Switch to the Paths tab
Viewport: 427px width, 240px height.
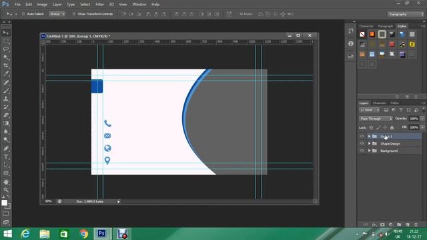coord(394,103)
